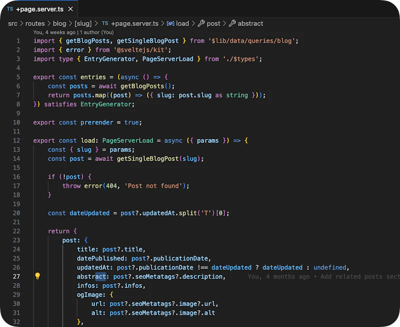Click the TypeScript icon on the tab

(10, 9)
